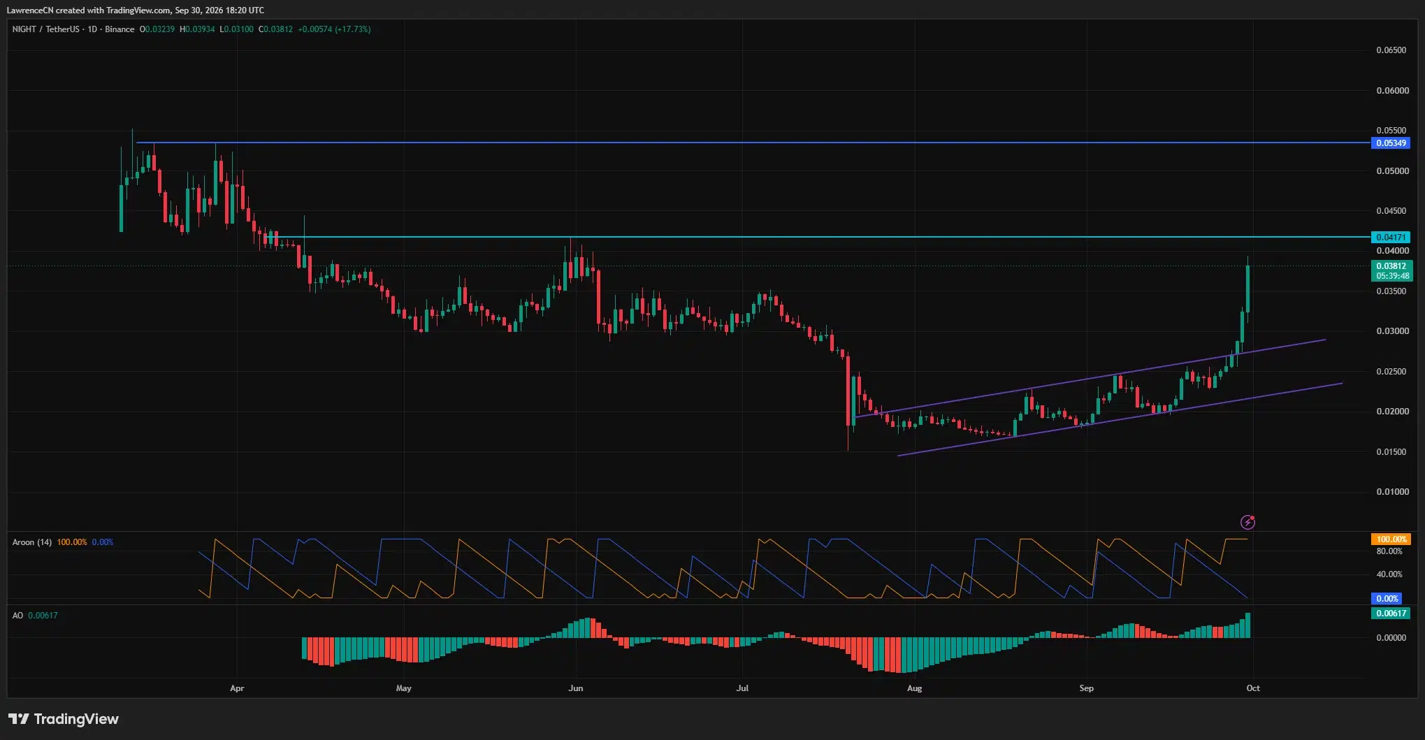Select the 0.05349 blue price label
1425x740 pixels.
pos(1391,143)
